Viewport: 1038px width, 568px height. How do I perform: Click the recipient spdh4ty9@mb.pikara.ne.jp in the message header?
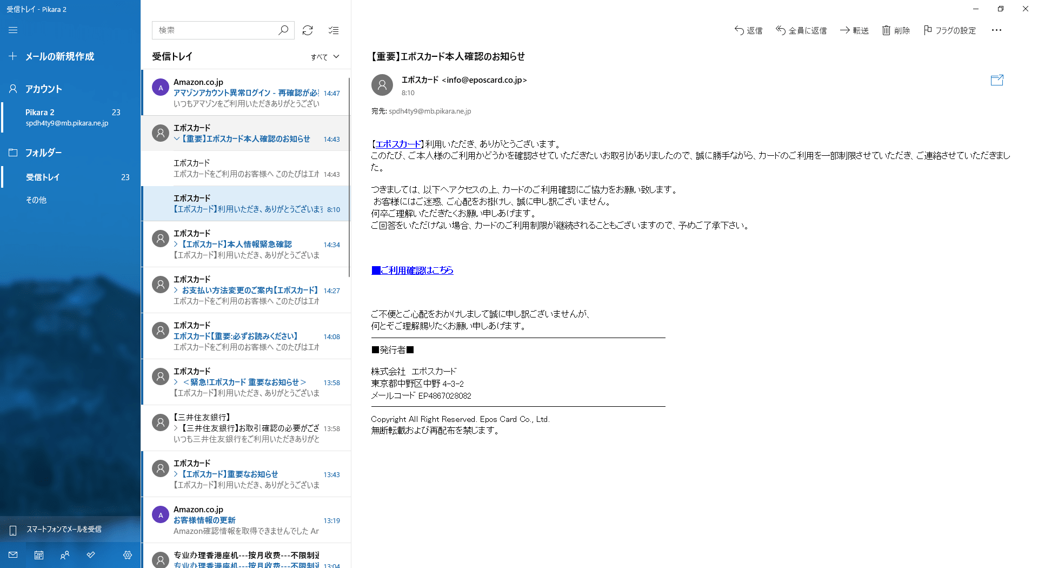click(x=430, y=111)
